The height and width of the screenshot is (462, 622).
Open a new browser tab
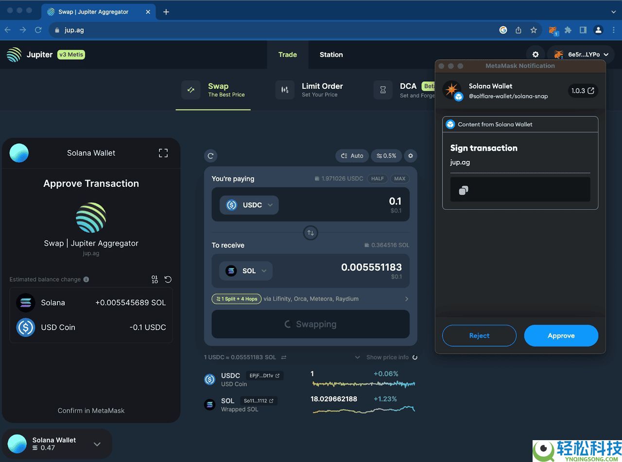[x=166, y=12]
